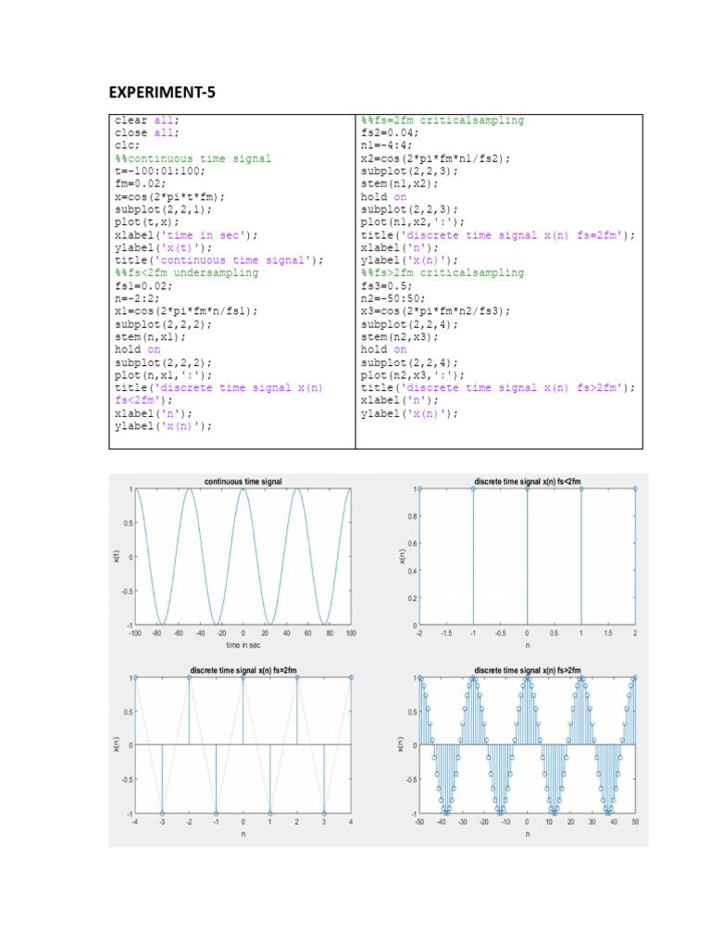Click the 'stem(n,x1);' code line

coord(151,337)
